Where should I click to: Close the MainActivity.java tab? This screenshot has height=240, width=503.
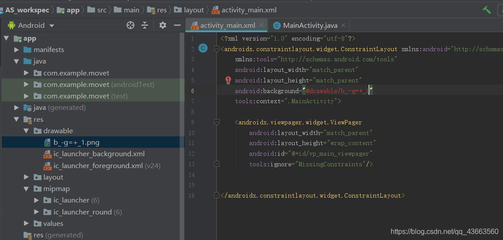pos(343,25)
